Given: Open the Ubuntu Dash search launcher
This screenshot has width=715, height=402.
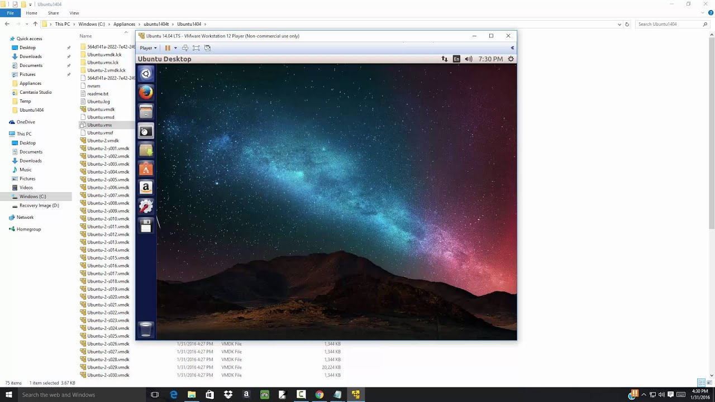Looking at the screenshot, I should 146,74.
